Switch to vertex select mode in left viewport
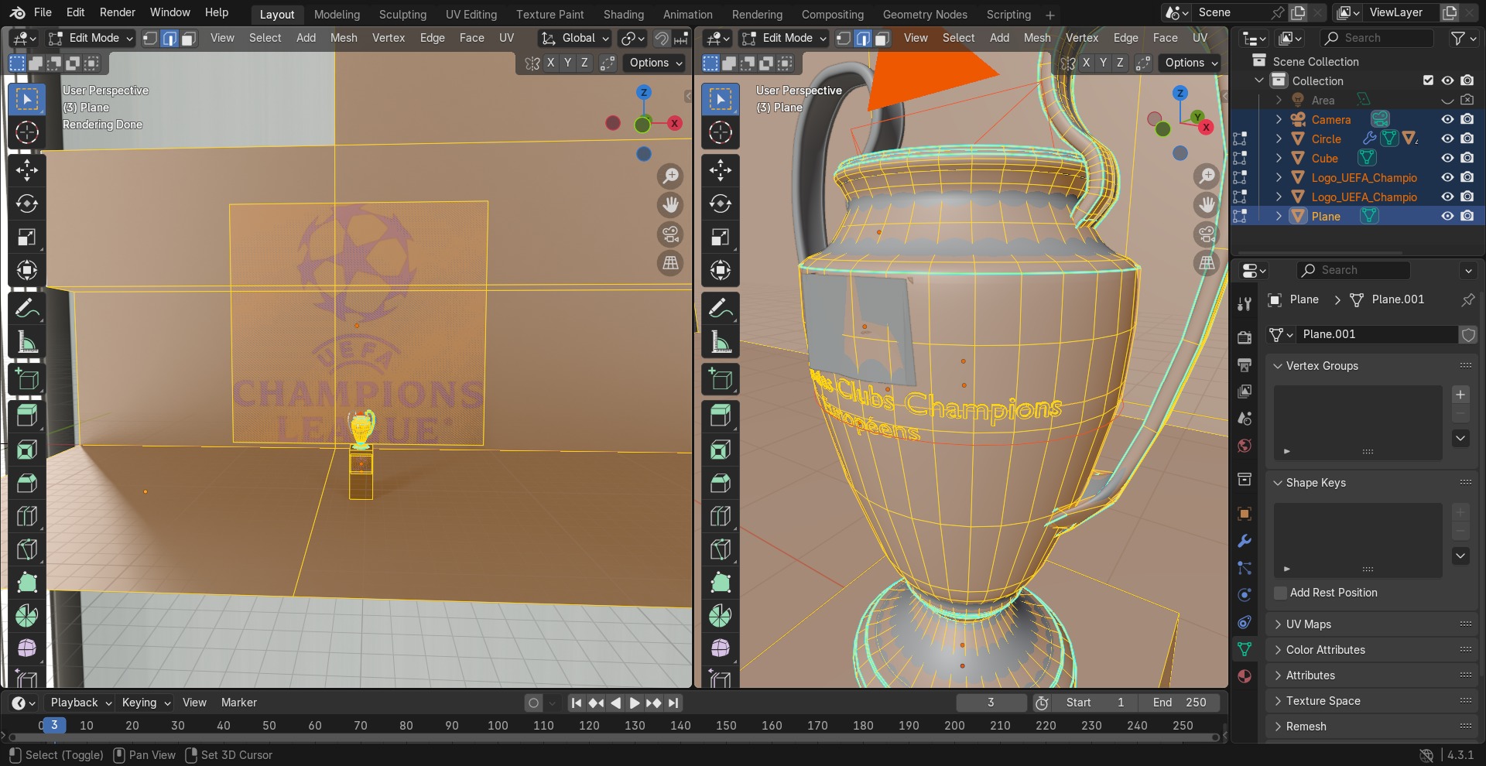This screenshot has height=766, width=1486. [151, 38]
